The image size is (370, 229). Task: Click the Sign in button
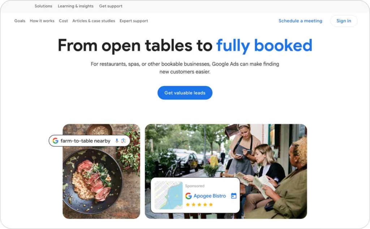[344, 21]
